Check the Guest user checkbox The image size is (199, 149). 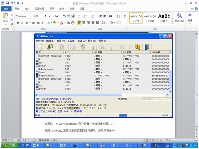point(37,72)
